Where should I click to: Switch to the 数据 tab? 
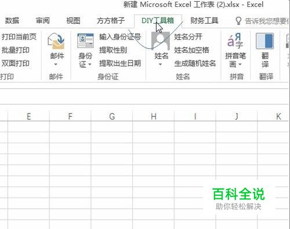tap(12, 20)
